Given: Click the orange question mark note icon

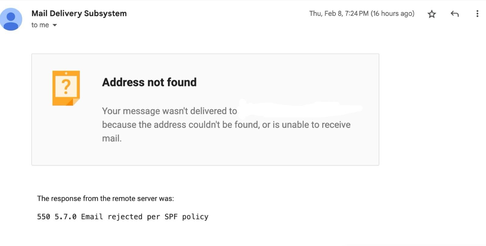Looking at the screenshot, I should 66,88.
